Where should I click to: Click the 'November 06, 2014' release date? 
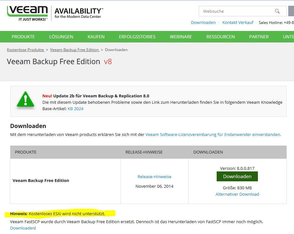(154, 186)
